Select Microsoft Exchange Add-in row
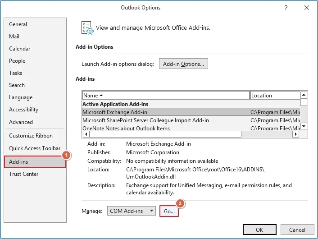The height and width of the screenshot is (239, 318). [x=191, y=112]
